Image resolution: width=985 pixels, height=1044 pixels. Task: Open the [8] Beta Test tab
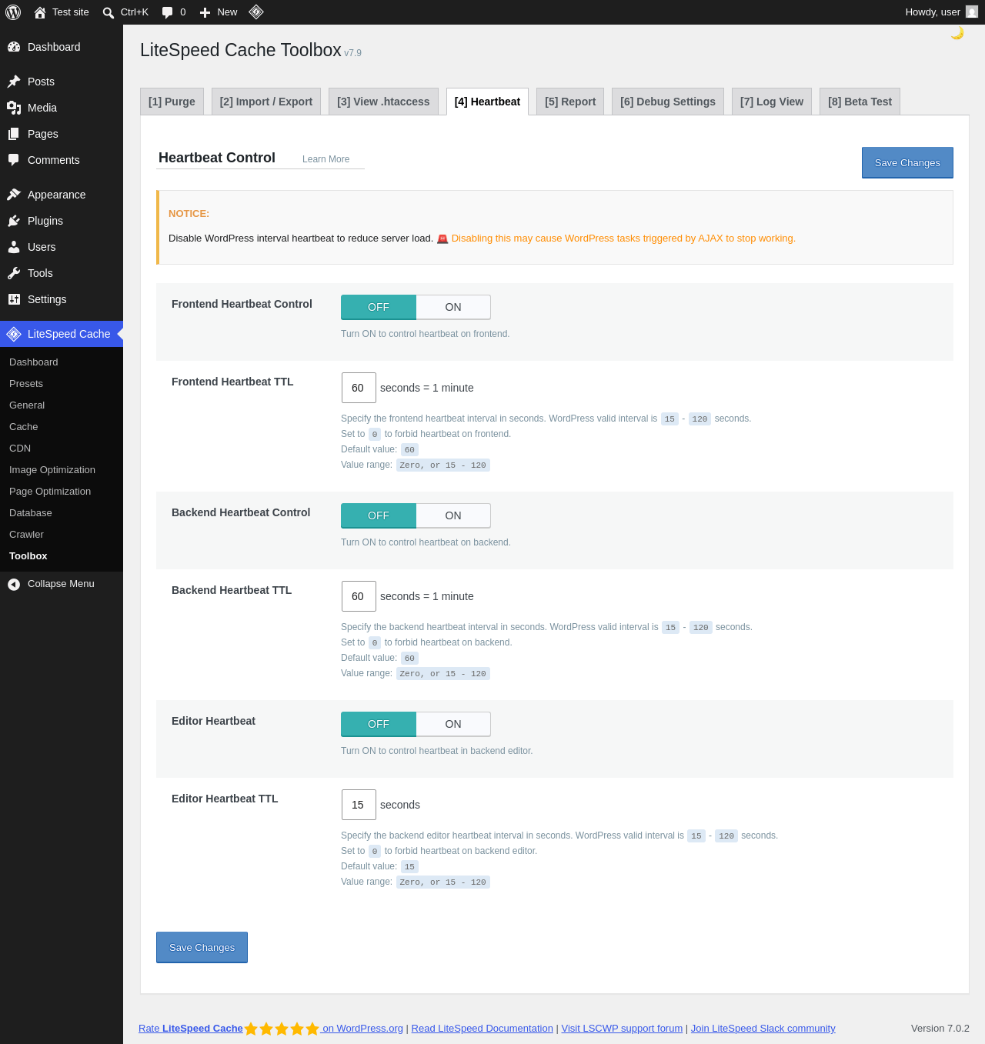click(860, 102)
